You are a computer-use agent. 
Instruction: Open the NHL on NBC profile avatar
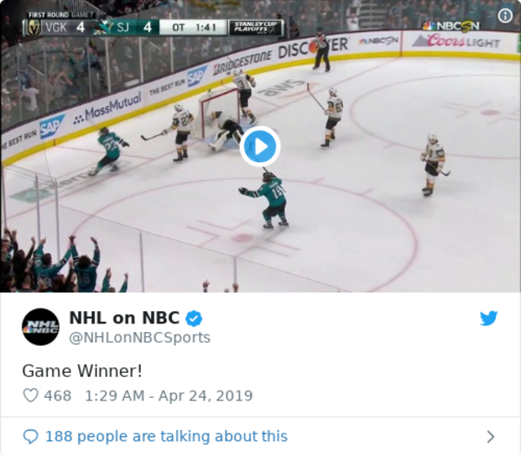(40, 327)
